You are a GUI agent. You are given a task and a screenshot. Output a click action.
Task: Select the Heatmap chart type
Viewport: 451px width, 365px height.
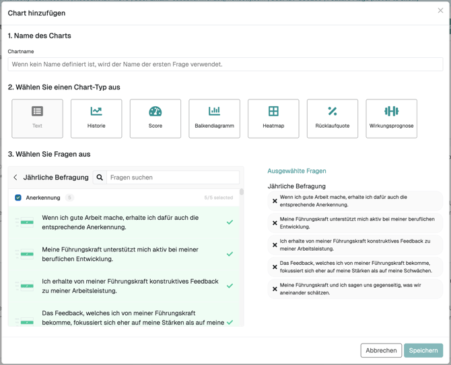273,118
